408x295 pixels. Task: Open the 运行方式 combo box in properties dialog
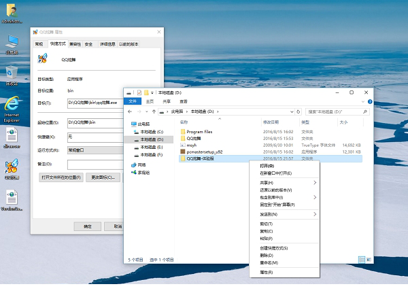(x=95, y=150)
